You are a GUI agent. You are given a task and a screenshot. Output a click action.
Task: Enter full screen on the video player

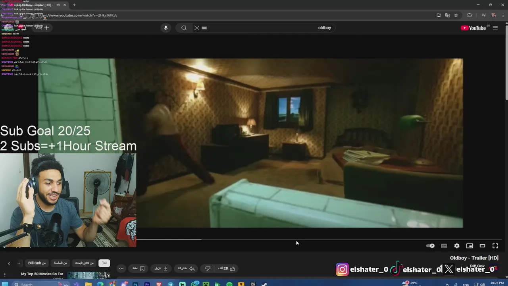click(495, 246)
